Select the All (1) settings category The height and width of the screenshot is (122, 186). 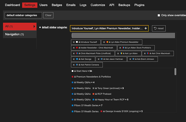click(20, 26)
